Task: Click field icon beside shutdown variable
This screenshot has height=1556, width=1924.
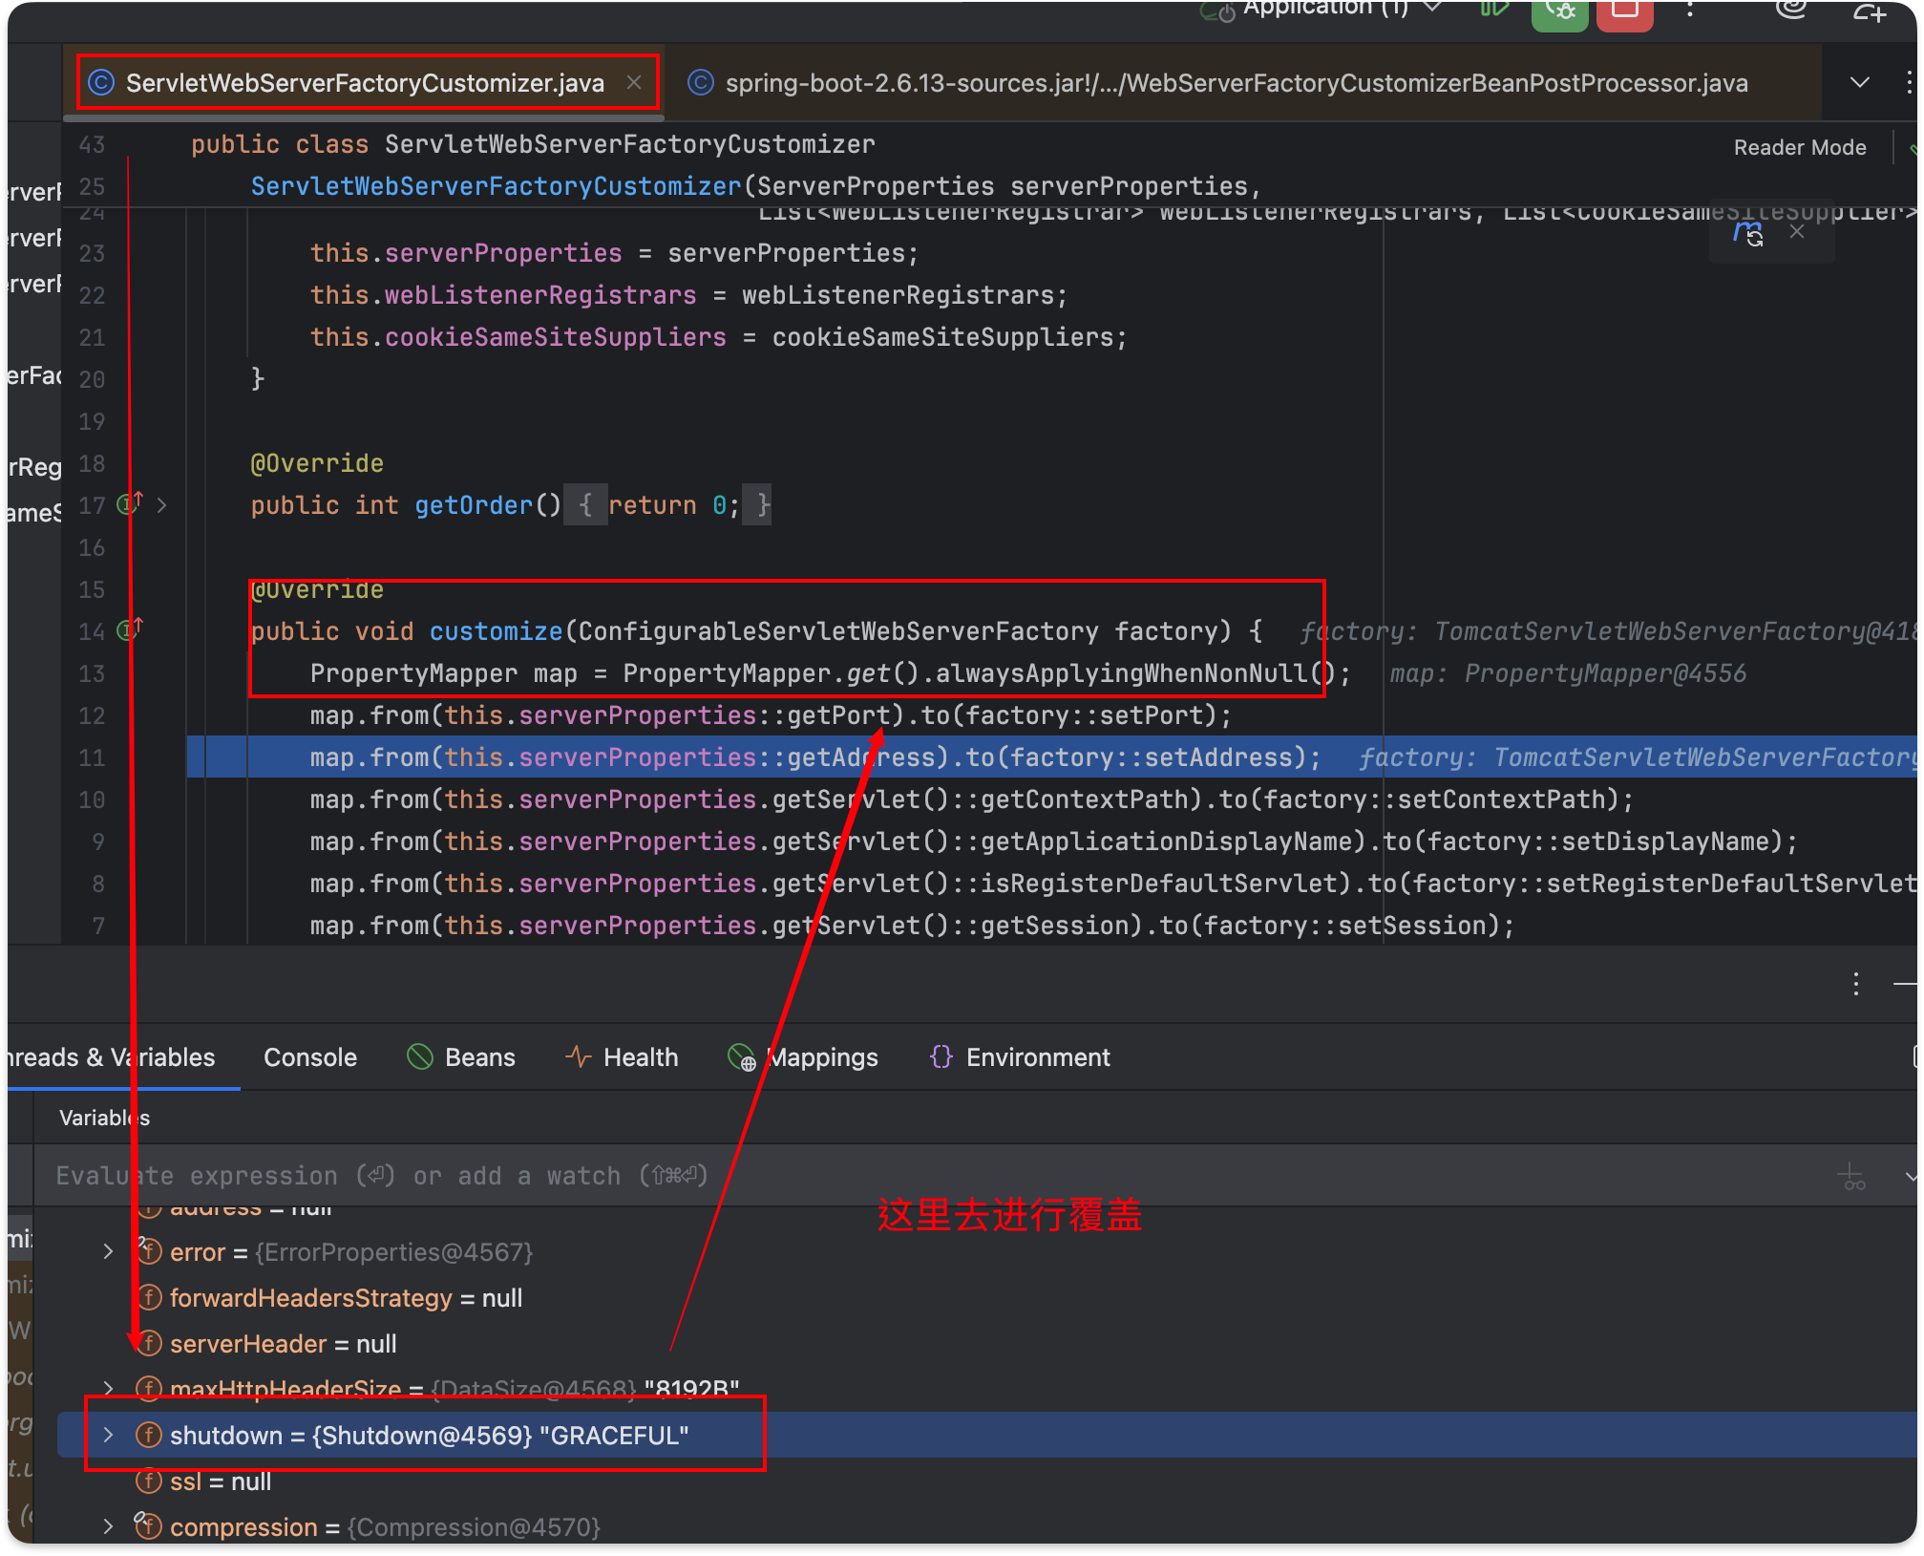Action: point(149,1436)
